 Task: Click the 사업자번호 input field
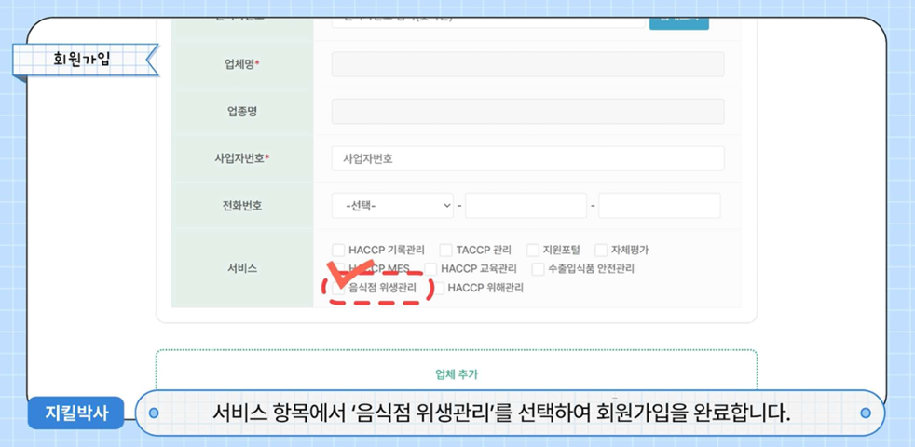click(x=527, y=158)
